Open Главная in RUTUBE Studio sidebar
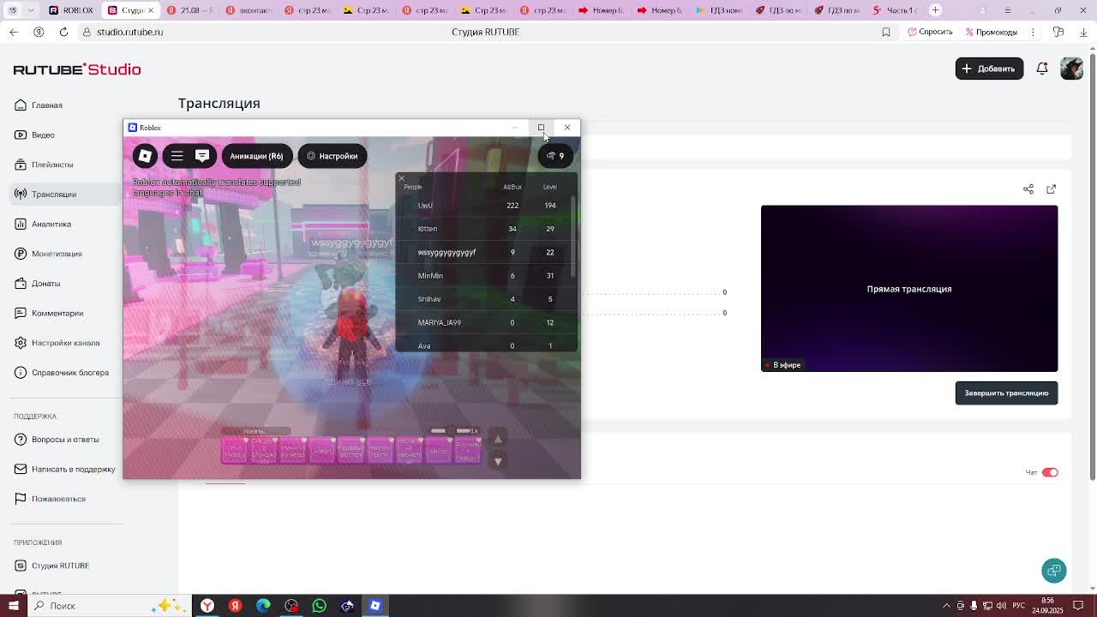The image size is (1097, 617). 47,105
